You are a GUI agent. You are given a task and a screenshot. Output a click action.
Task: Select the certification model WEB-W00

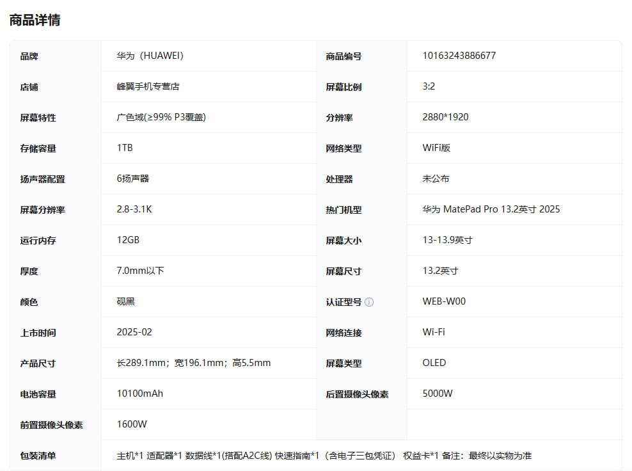tap(444, 301)
